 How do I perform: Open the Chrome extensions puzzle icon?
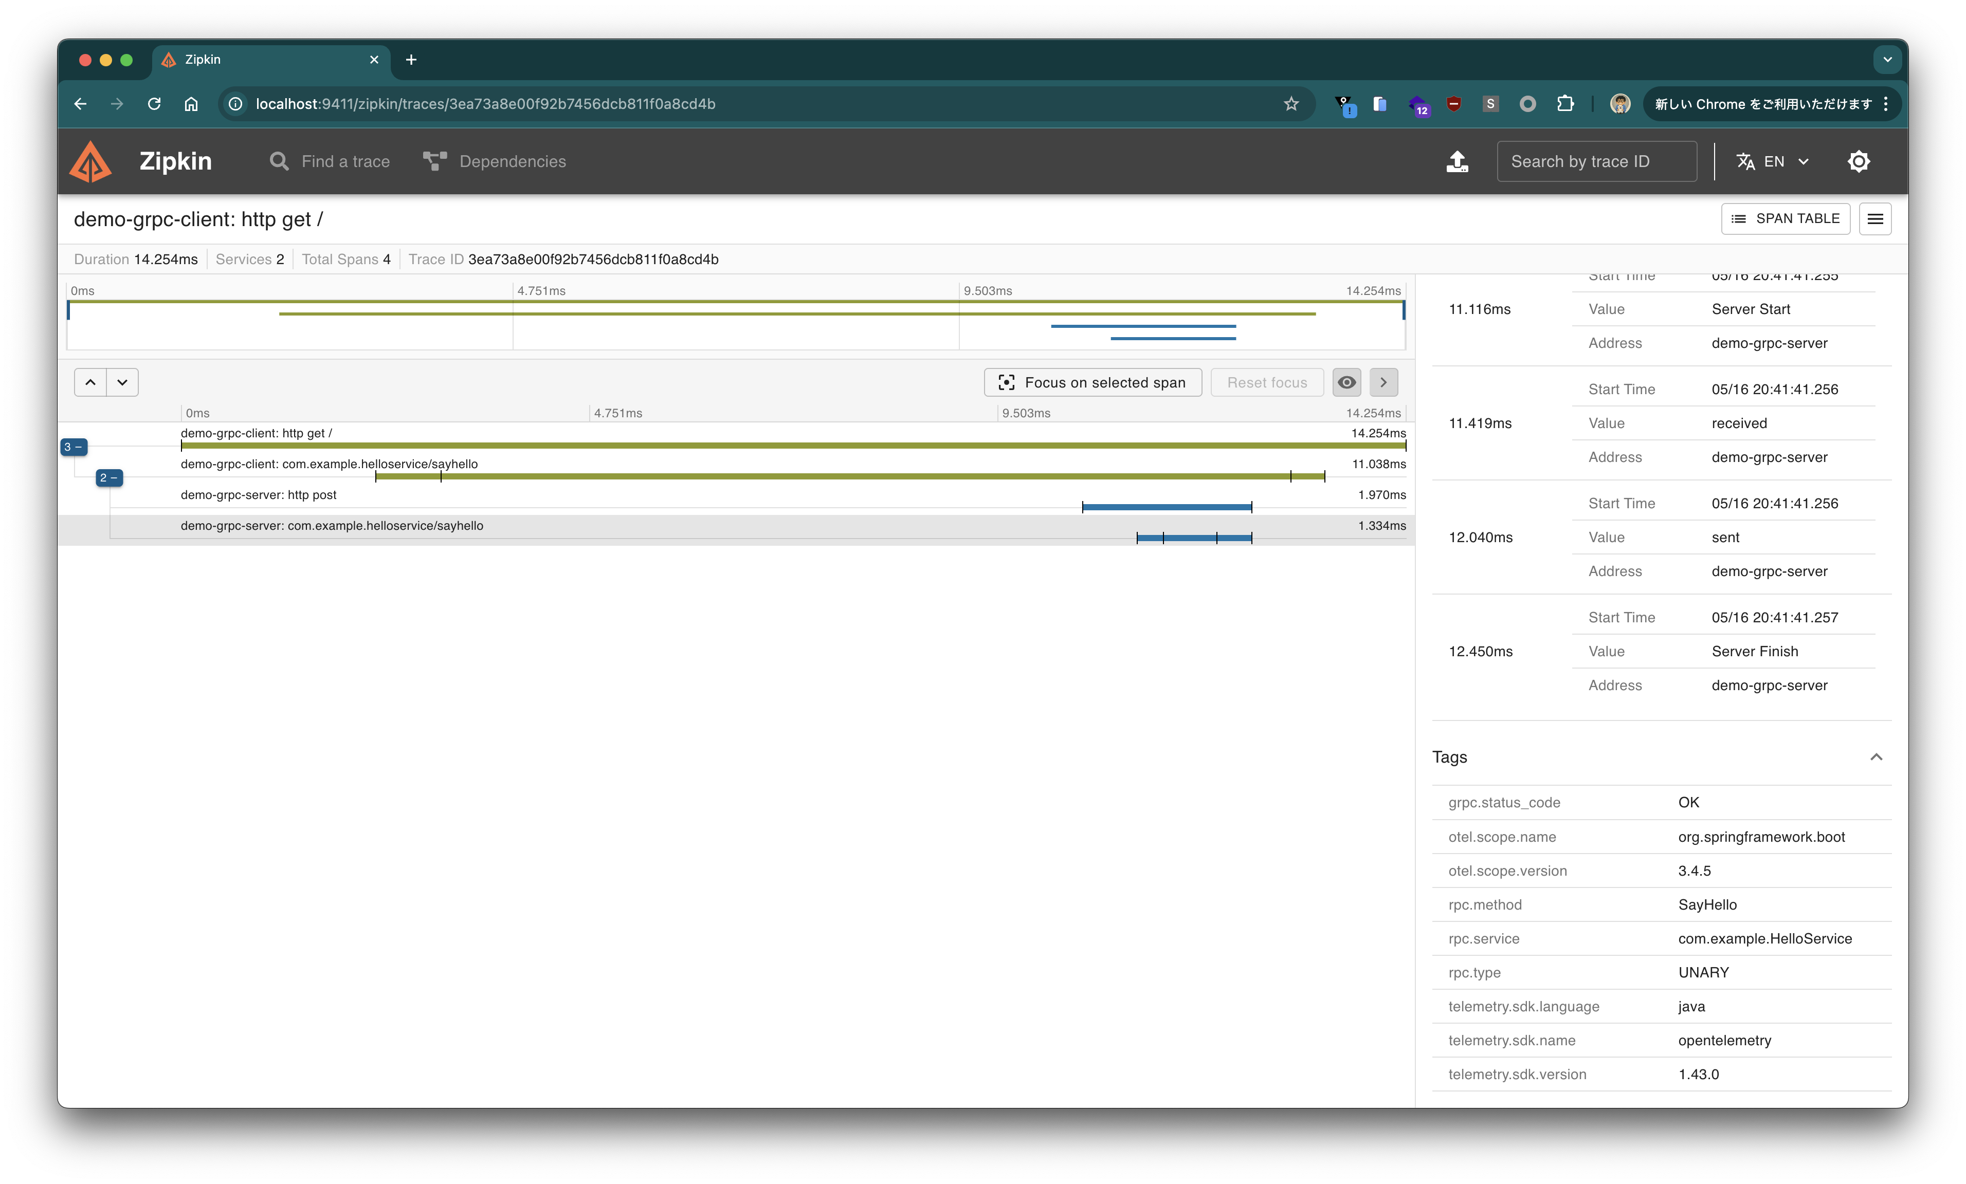click(x=1564, y=104)
